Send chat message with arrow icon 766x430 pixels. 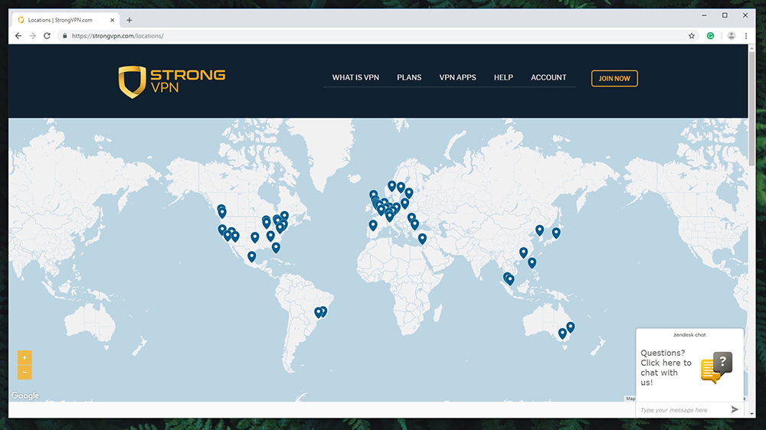(735, 409)
